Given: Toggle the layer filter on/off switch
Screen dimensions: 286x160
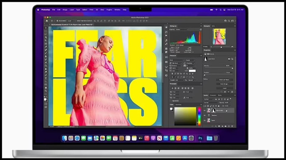Looking at the screenshot, I should pos(230,99).
